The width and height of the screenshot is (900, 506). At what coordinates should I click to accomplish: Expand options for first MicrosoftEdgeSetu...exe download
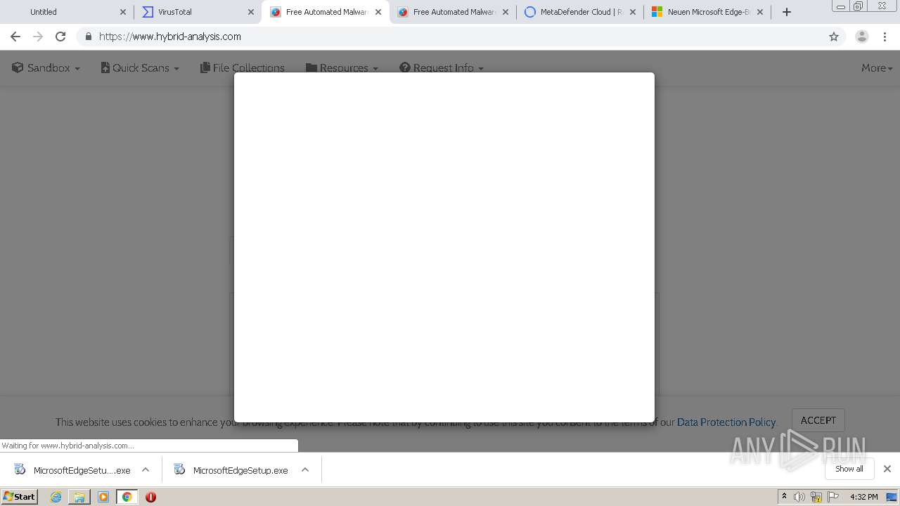(146, 470)
